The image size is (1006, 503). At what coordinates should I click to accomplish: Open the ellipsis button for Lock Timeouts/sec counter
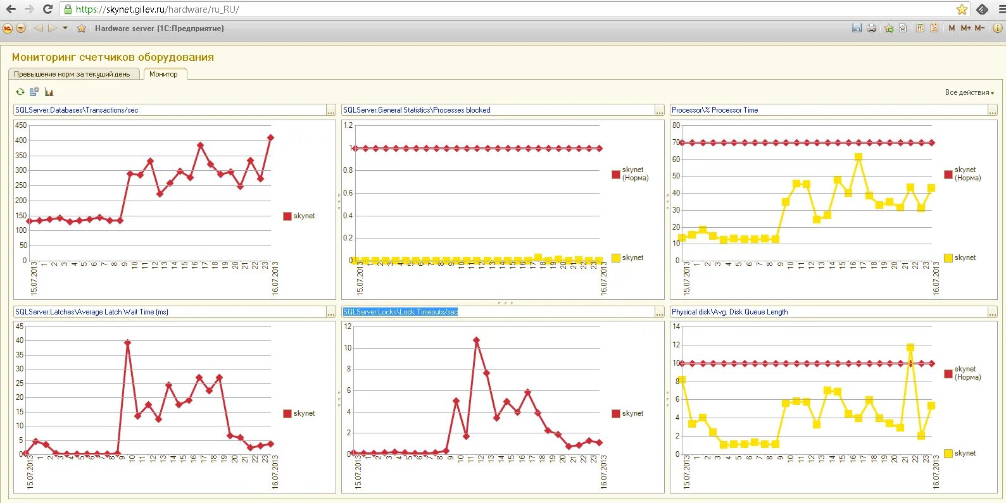click(x=659, y=313)
